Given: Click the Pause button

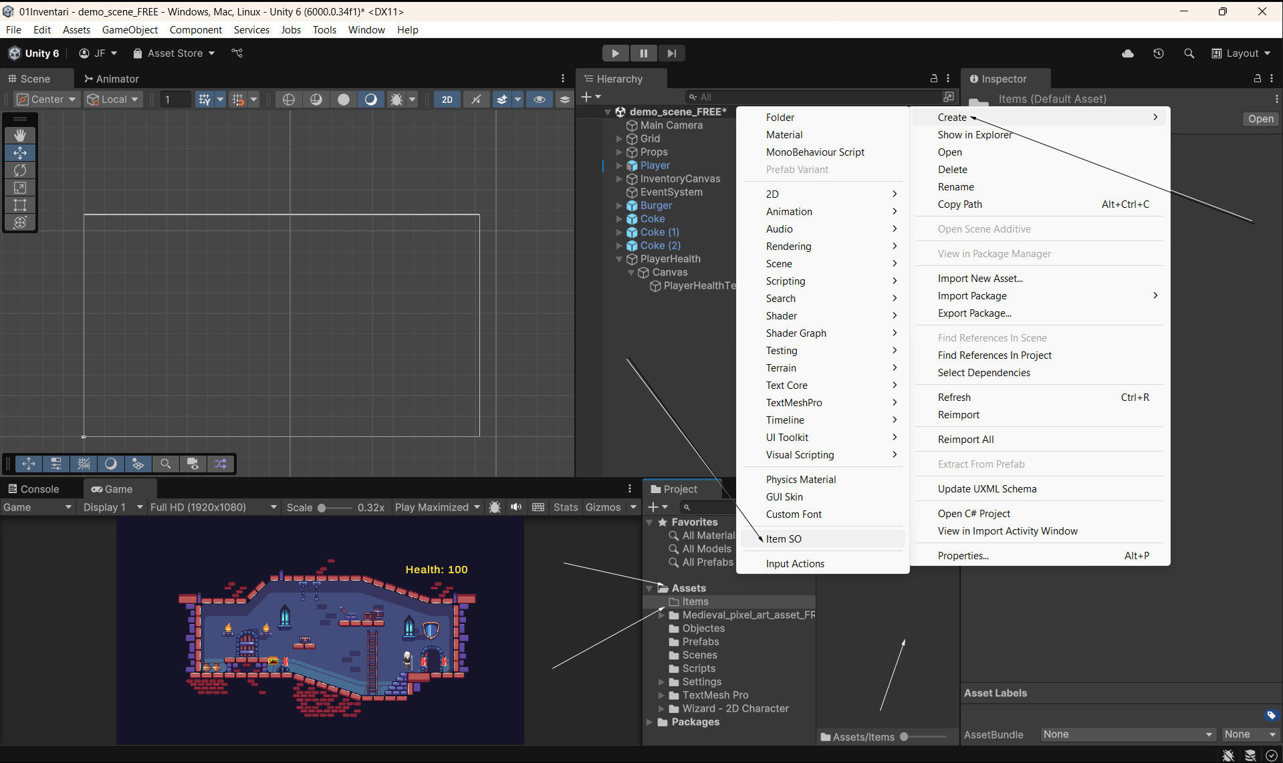Looking at the screenshot, I should tap(643, 53).
